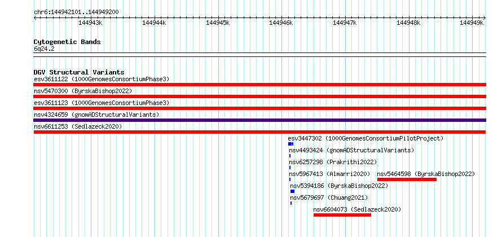Click the blue tick under nsv6257298
This screenshot has width=502, height=237.
(x=290, y=168)
